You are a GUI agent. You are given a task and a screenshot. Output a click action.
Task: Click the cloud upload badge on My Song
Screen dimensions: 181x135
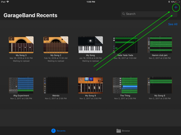coord(100,39)
